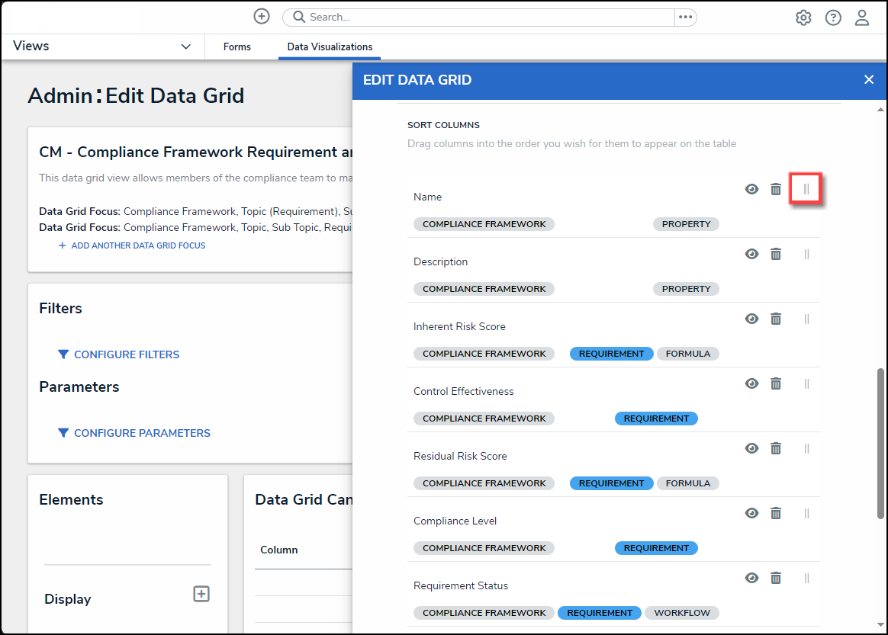888x635 pixels.
Task: Click the plus create-new icon beside search
Action: [262, 17]
